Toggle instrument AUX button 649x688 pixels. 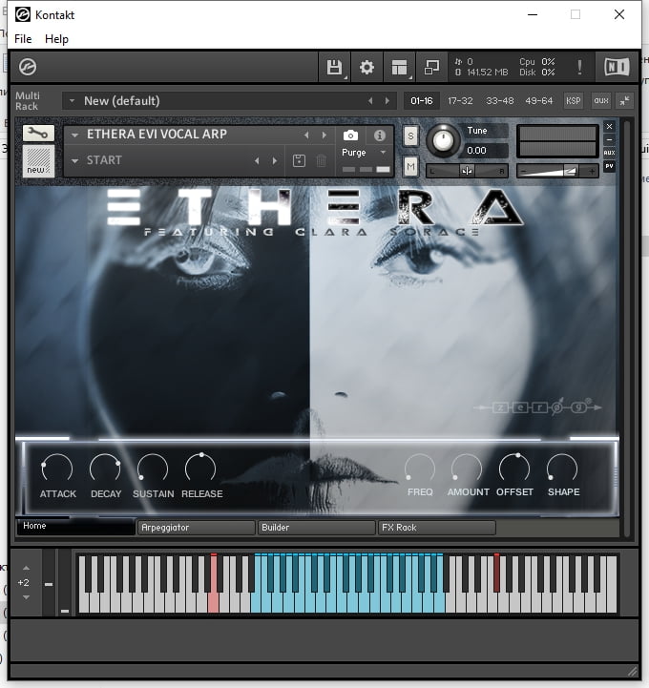[609, 153]
